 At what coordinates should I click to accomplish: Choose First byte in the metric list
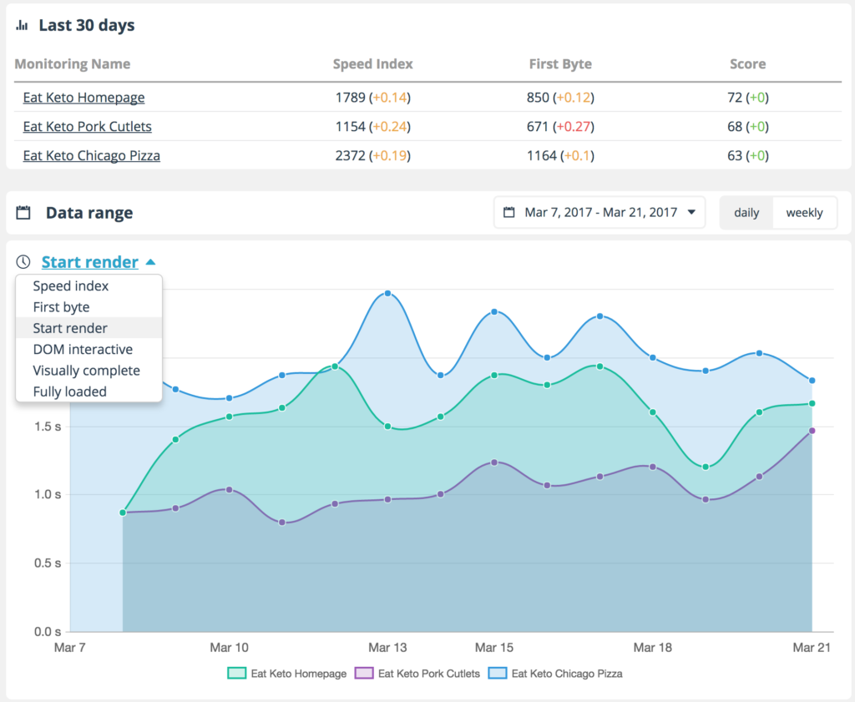(x=61, y=307)
